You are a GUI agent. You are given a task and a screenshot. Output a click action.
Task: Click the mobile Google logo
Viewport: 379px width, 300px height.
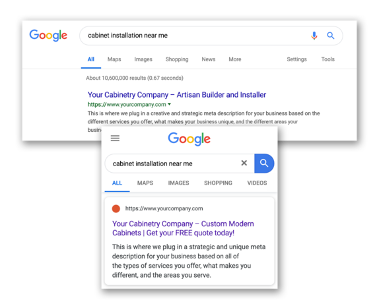tap(189, 138)
